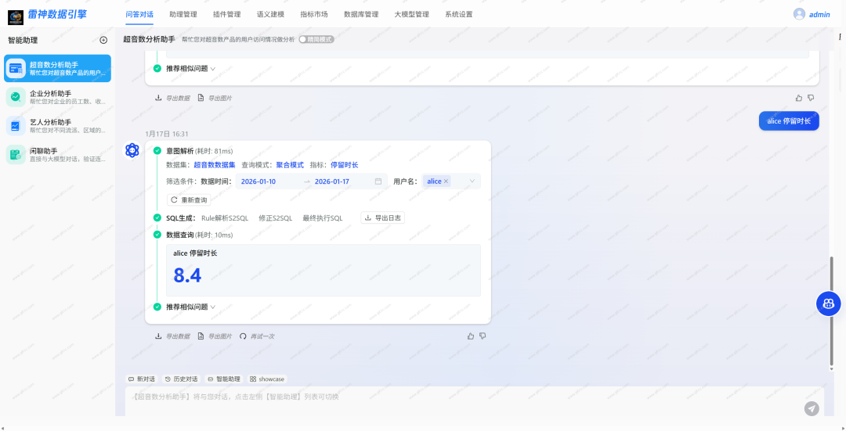
Task: Select 企业分析助手 in the sidebar
Action: (x=58, y=97)
